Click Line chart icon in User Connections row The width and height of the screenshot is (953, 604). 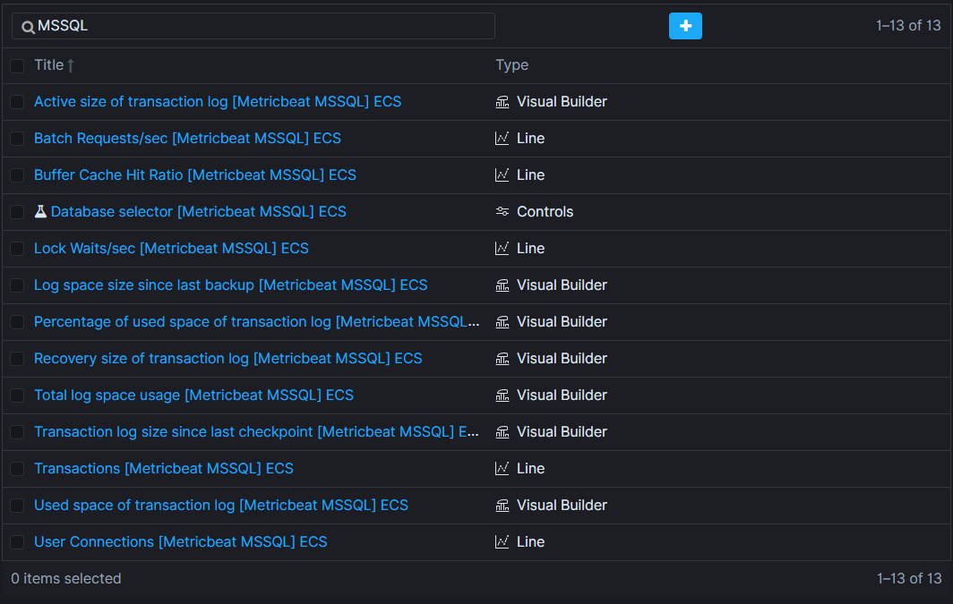click(x=502, y=542)
